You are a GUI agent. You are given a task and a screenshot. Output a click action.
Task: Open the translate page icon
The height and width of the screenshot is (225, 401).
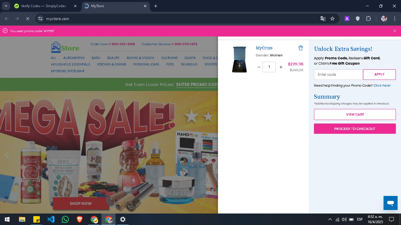[323, 19]
